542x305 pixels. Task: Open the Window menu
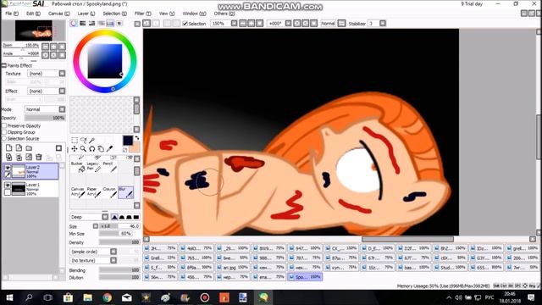194,14
